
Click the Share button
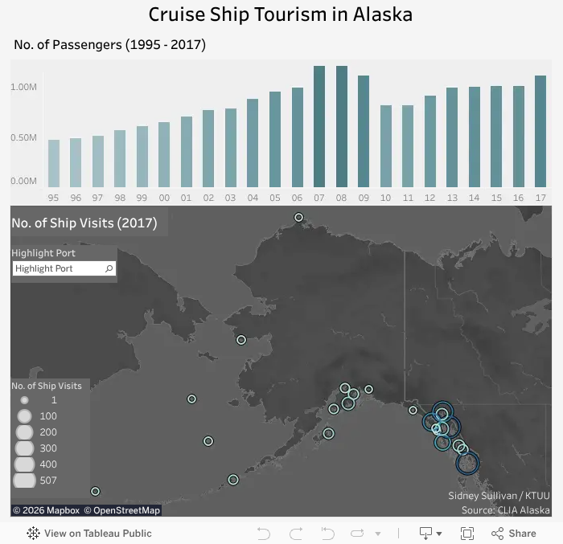pos(513,534)
